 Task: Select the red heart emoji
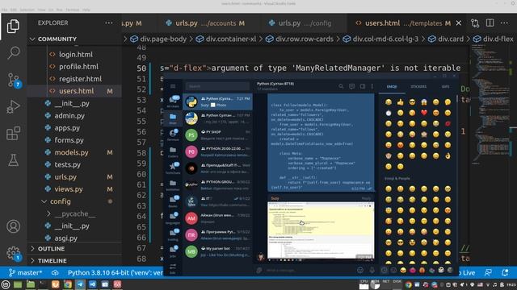click(x=424, y=113)
